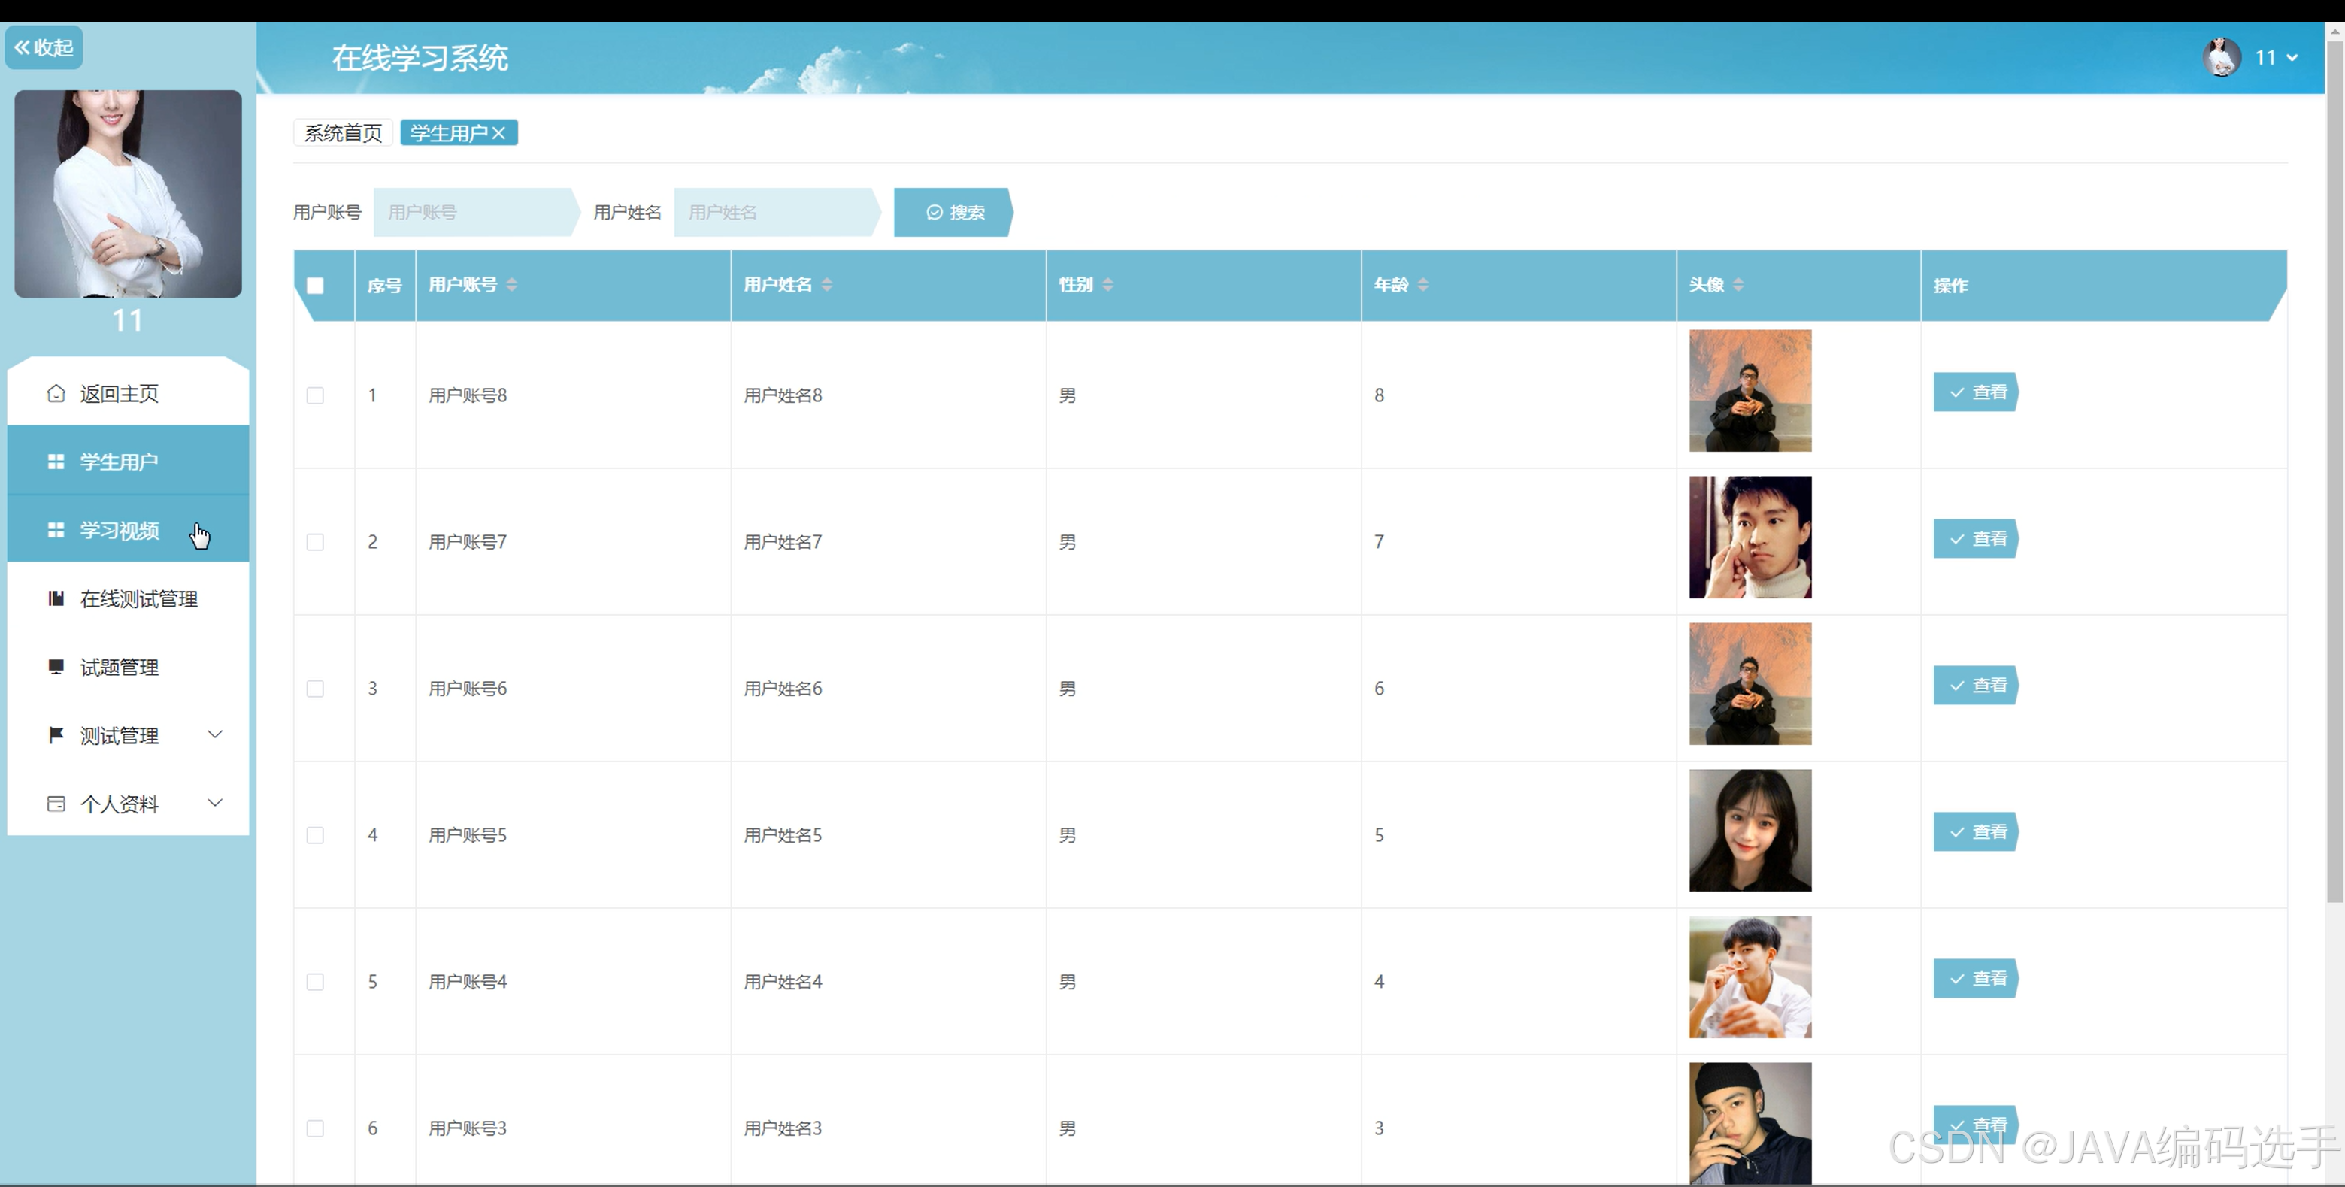
Task: Click the flag icon beside 测试管理
Action: click(56, 734)
